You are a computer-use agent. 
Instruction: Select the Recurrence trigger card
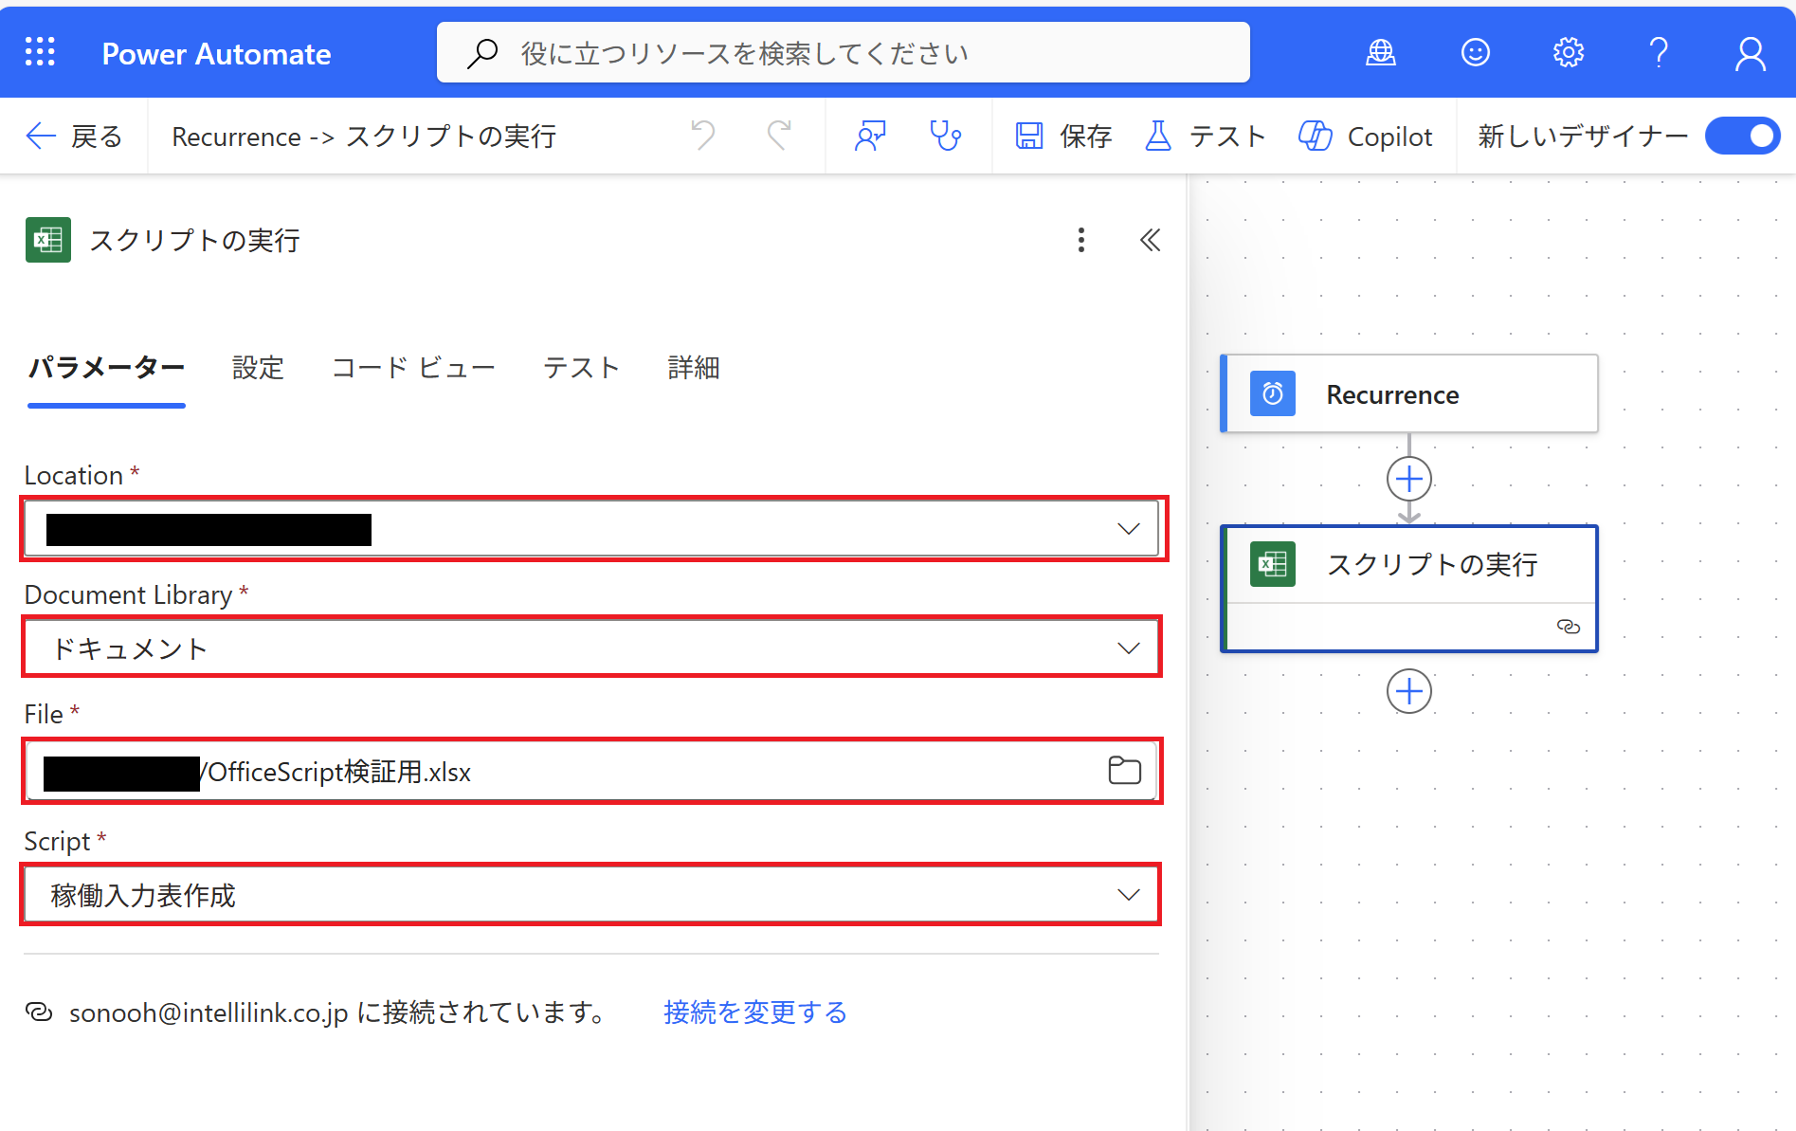coord(1409,393)
